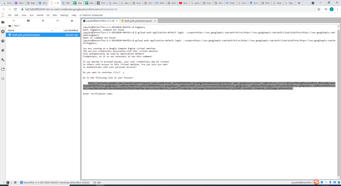Open a new browser tab with plus
This screenshot has height=186, width=341.
[299, 3]
